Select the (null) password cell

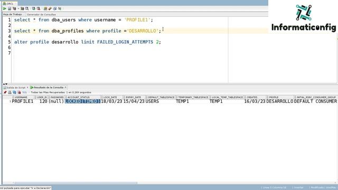tap(57, 101)
